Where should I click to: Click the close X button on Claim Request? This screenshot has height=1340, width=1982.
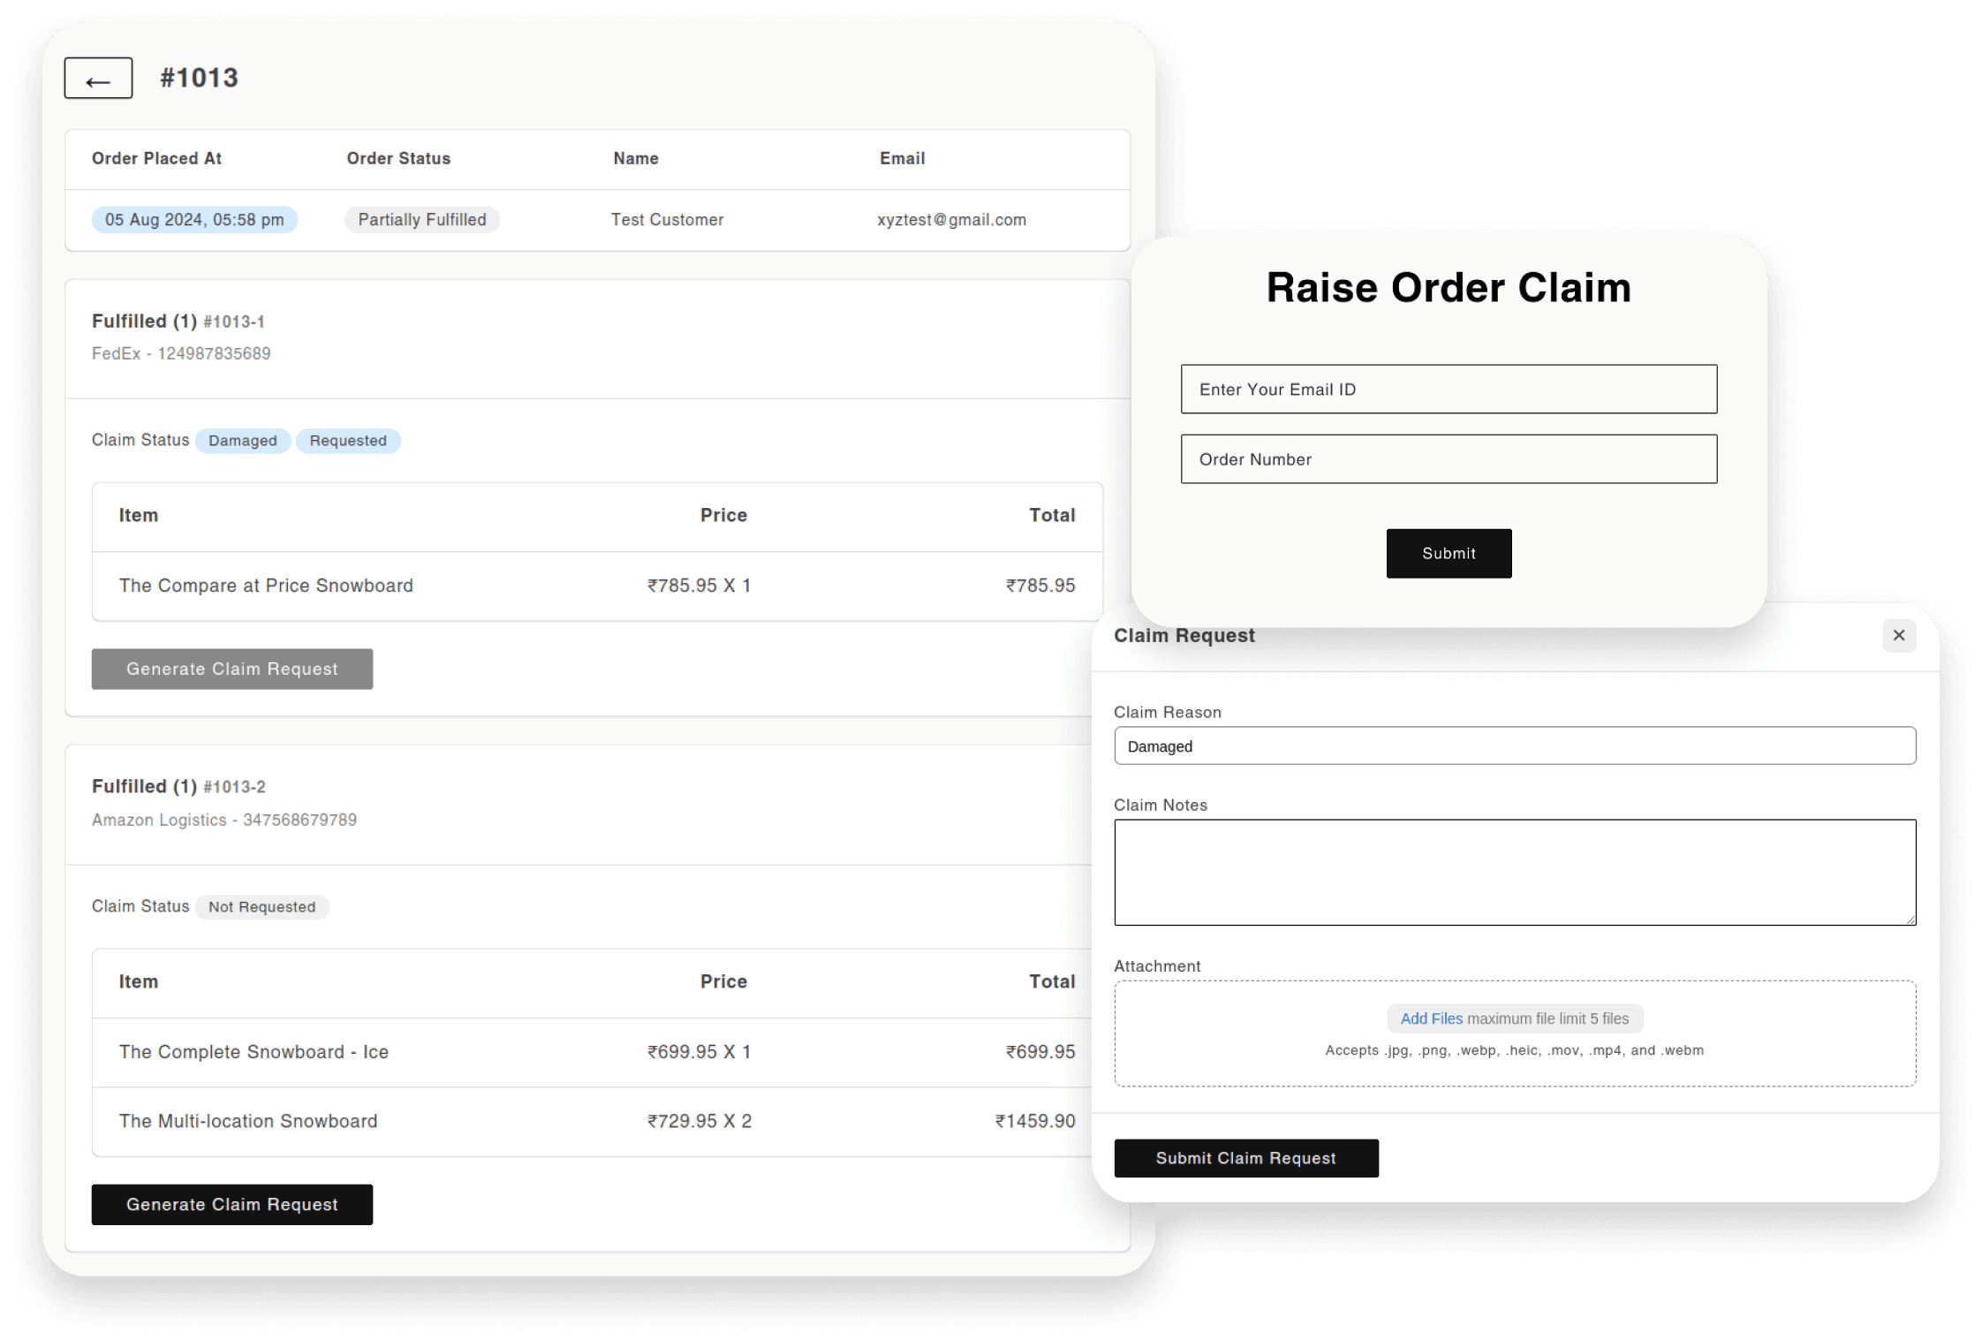click(1898, 636)
